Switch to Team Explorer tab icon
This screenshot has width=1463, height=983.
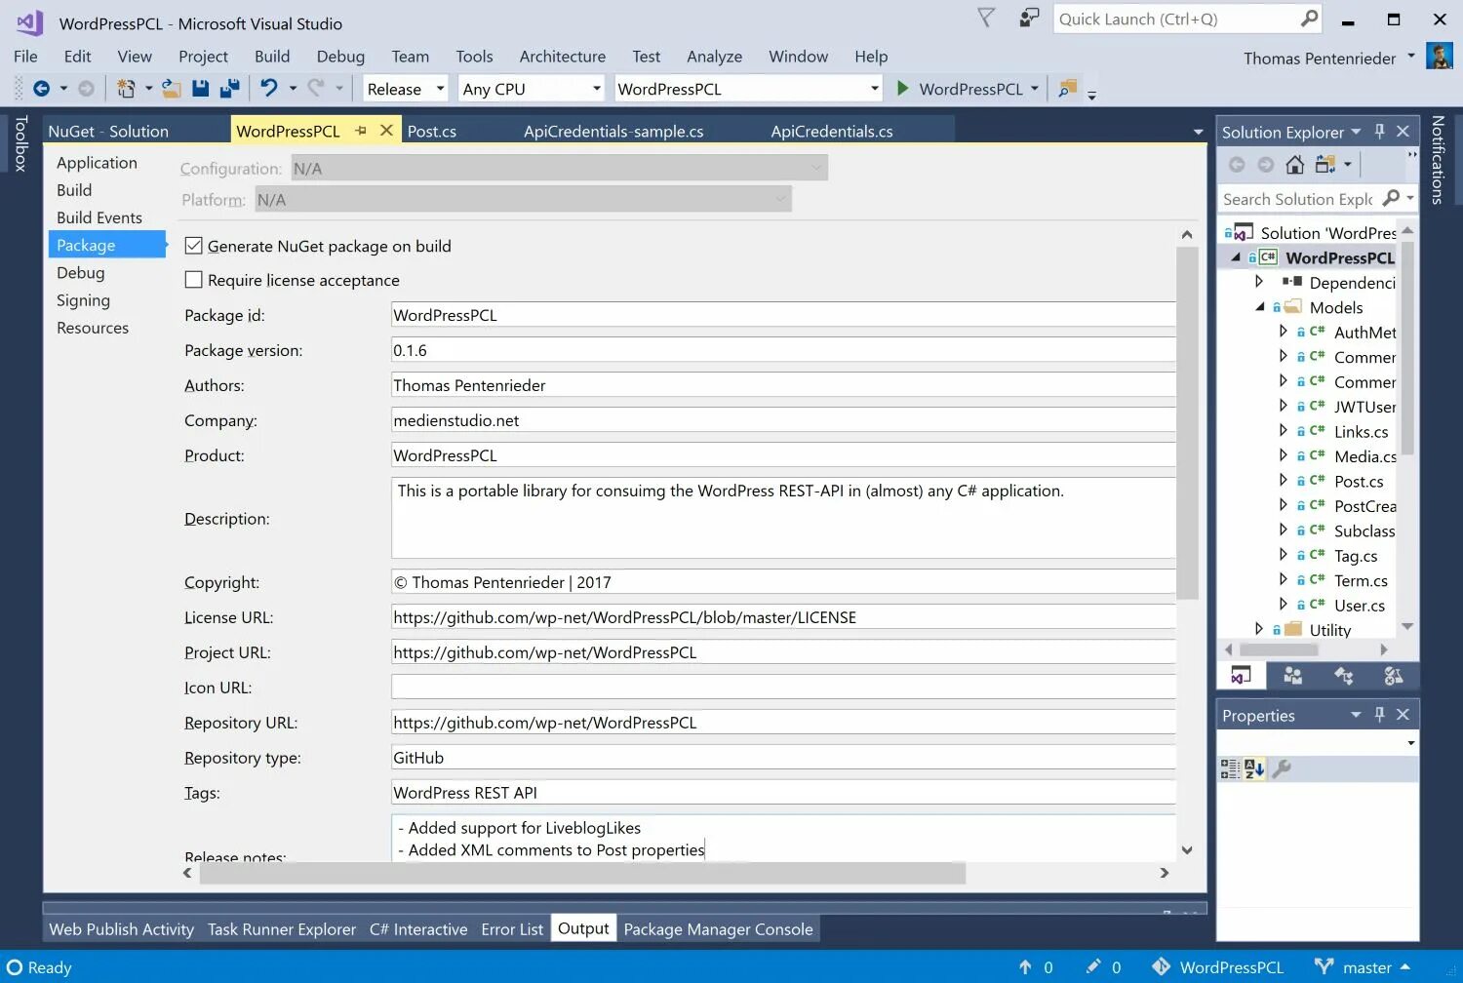pyautogui.click(x=1292, y=675)
